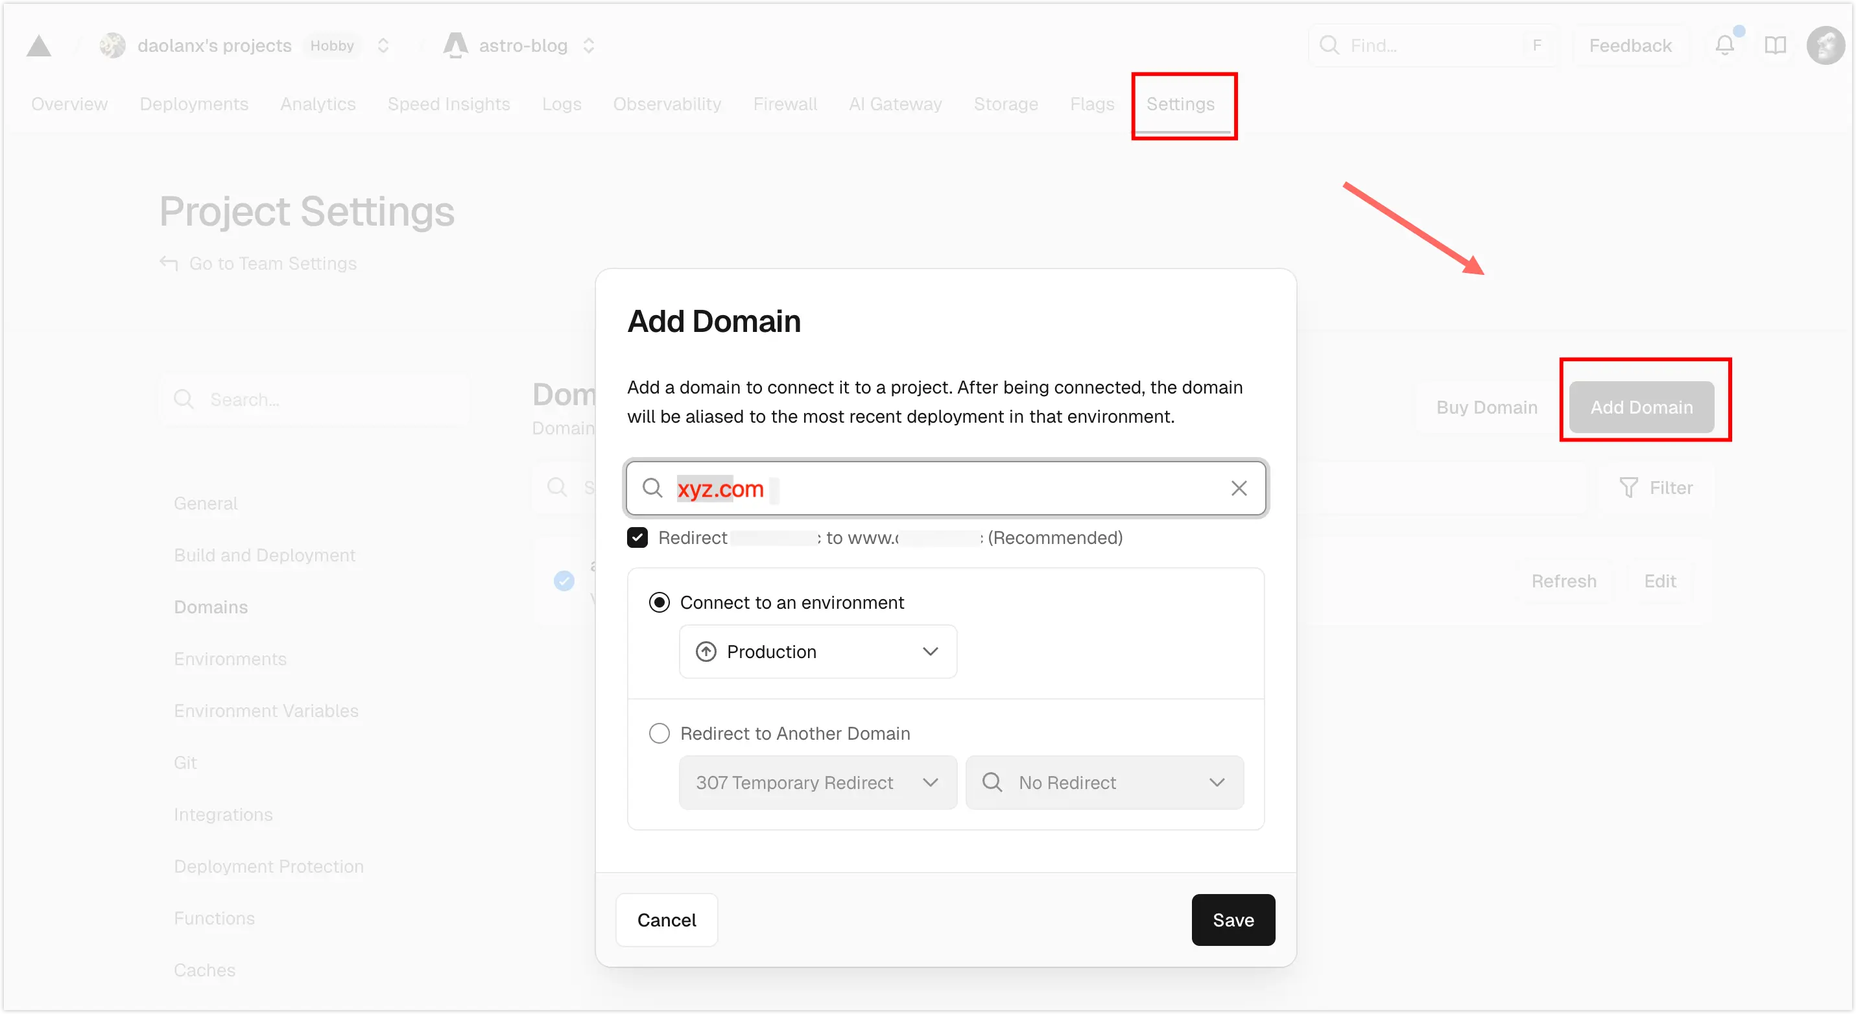This screenshot has height=1014, width=1856.
Task: Click the Save button
Action: point(1233,919)
